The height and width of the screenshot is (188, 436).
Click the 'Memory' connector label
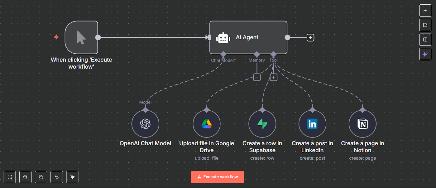257,60
